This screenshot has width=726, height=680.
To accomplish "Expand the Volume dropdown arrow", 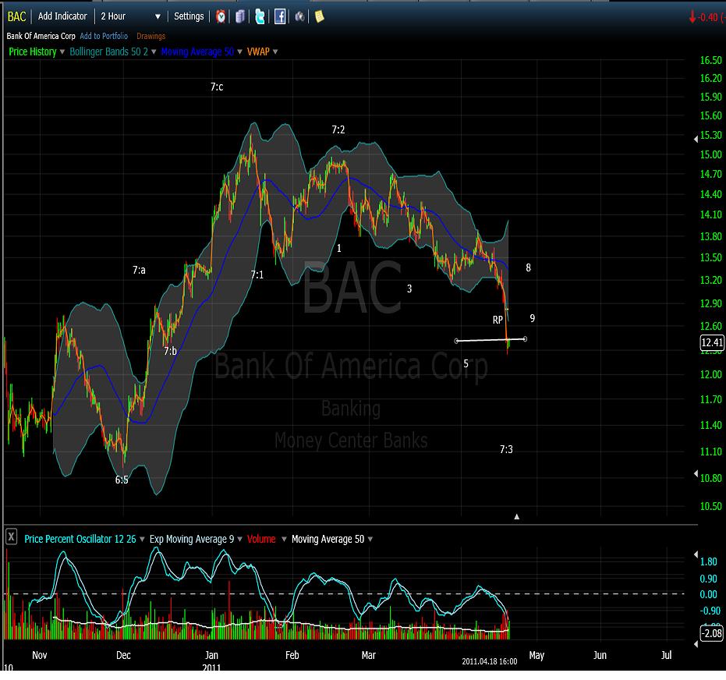I will (284, 540).
